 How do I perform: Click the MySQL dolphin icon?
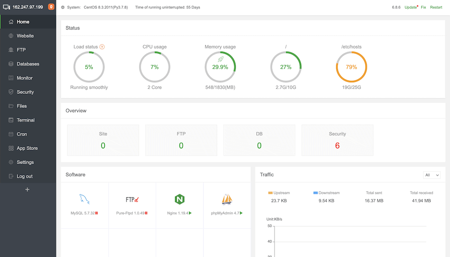click(84, 199)
